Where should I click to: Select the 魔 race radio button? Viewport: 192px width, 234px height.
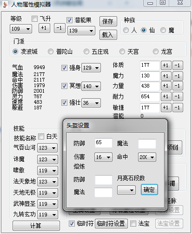point(163,30)
